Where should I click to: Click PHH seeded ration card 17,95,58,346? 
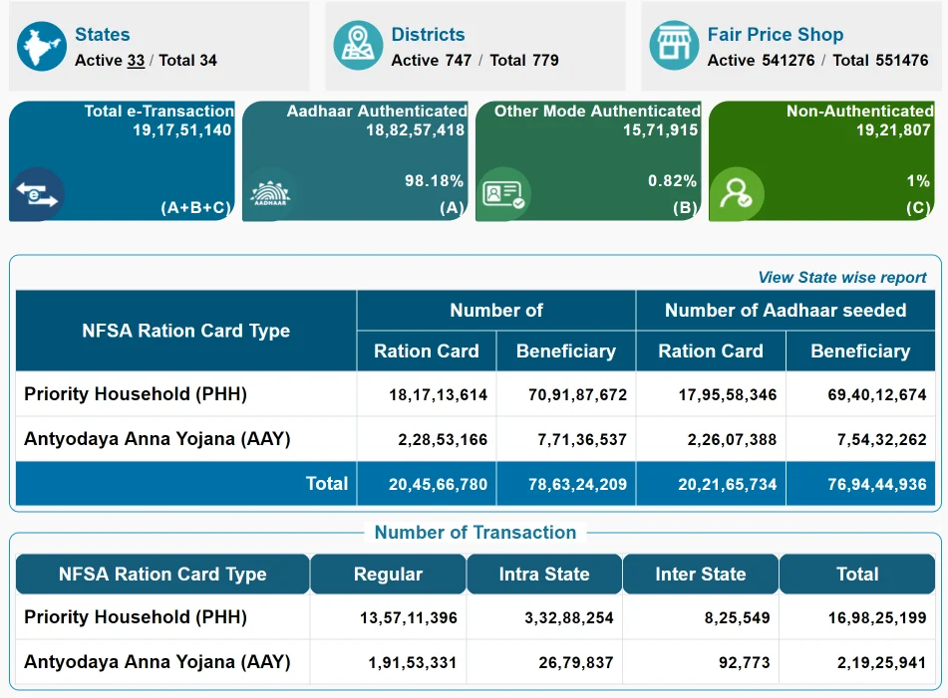coord(728,395)
